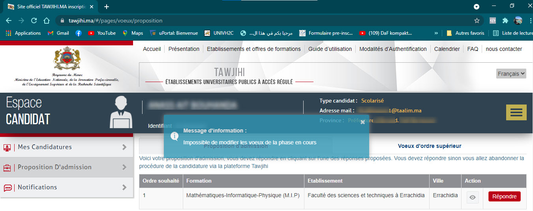Viewport: 533px width, 211px height.
Task: Click the Notifications speech bubble icon
Action: (x=8, y=188)
